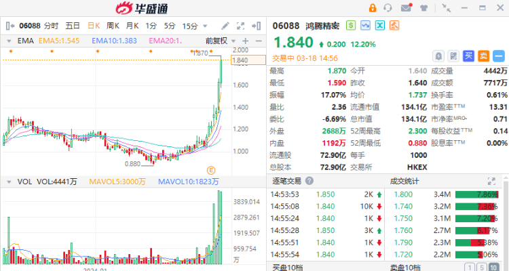Click the 卖盘10档 header

point(405,267)
